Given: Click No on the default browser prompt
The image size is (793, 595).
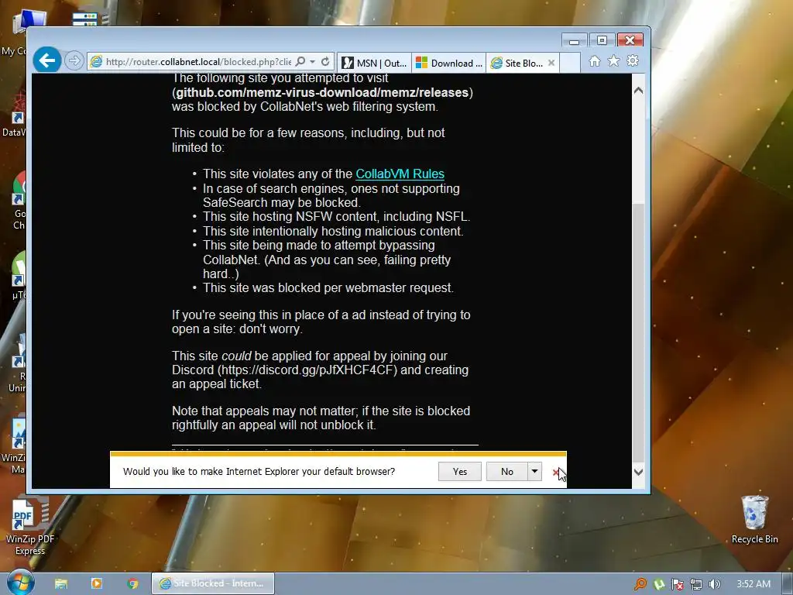Looking at the screenshot, I should [506, 472].
